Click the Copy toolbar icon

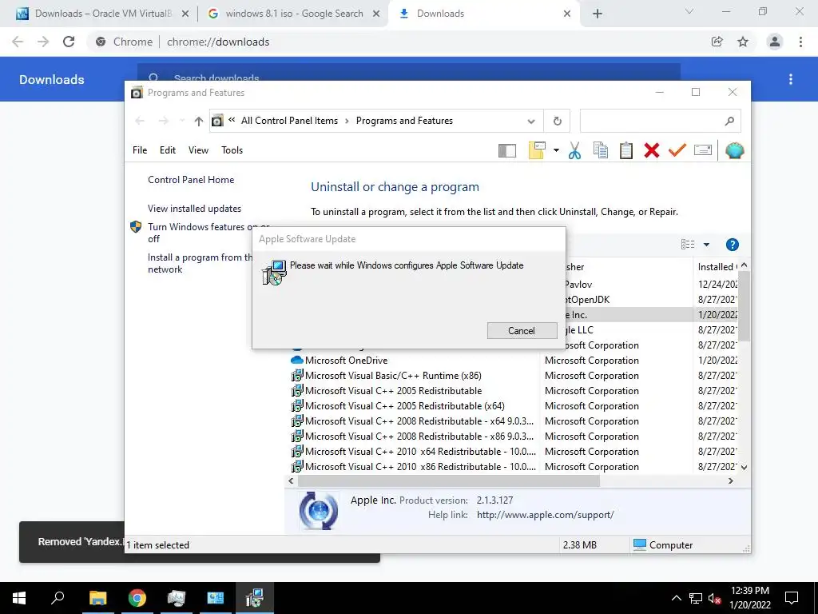coord(601,150)
